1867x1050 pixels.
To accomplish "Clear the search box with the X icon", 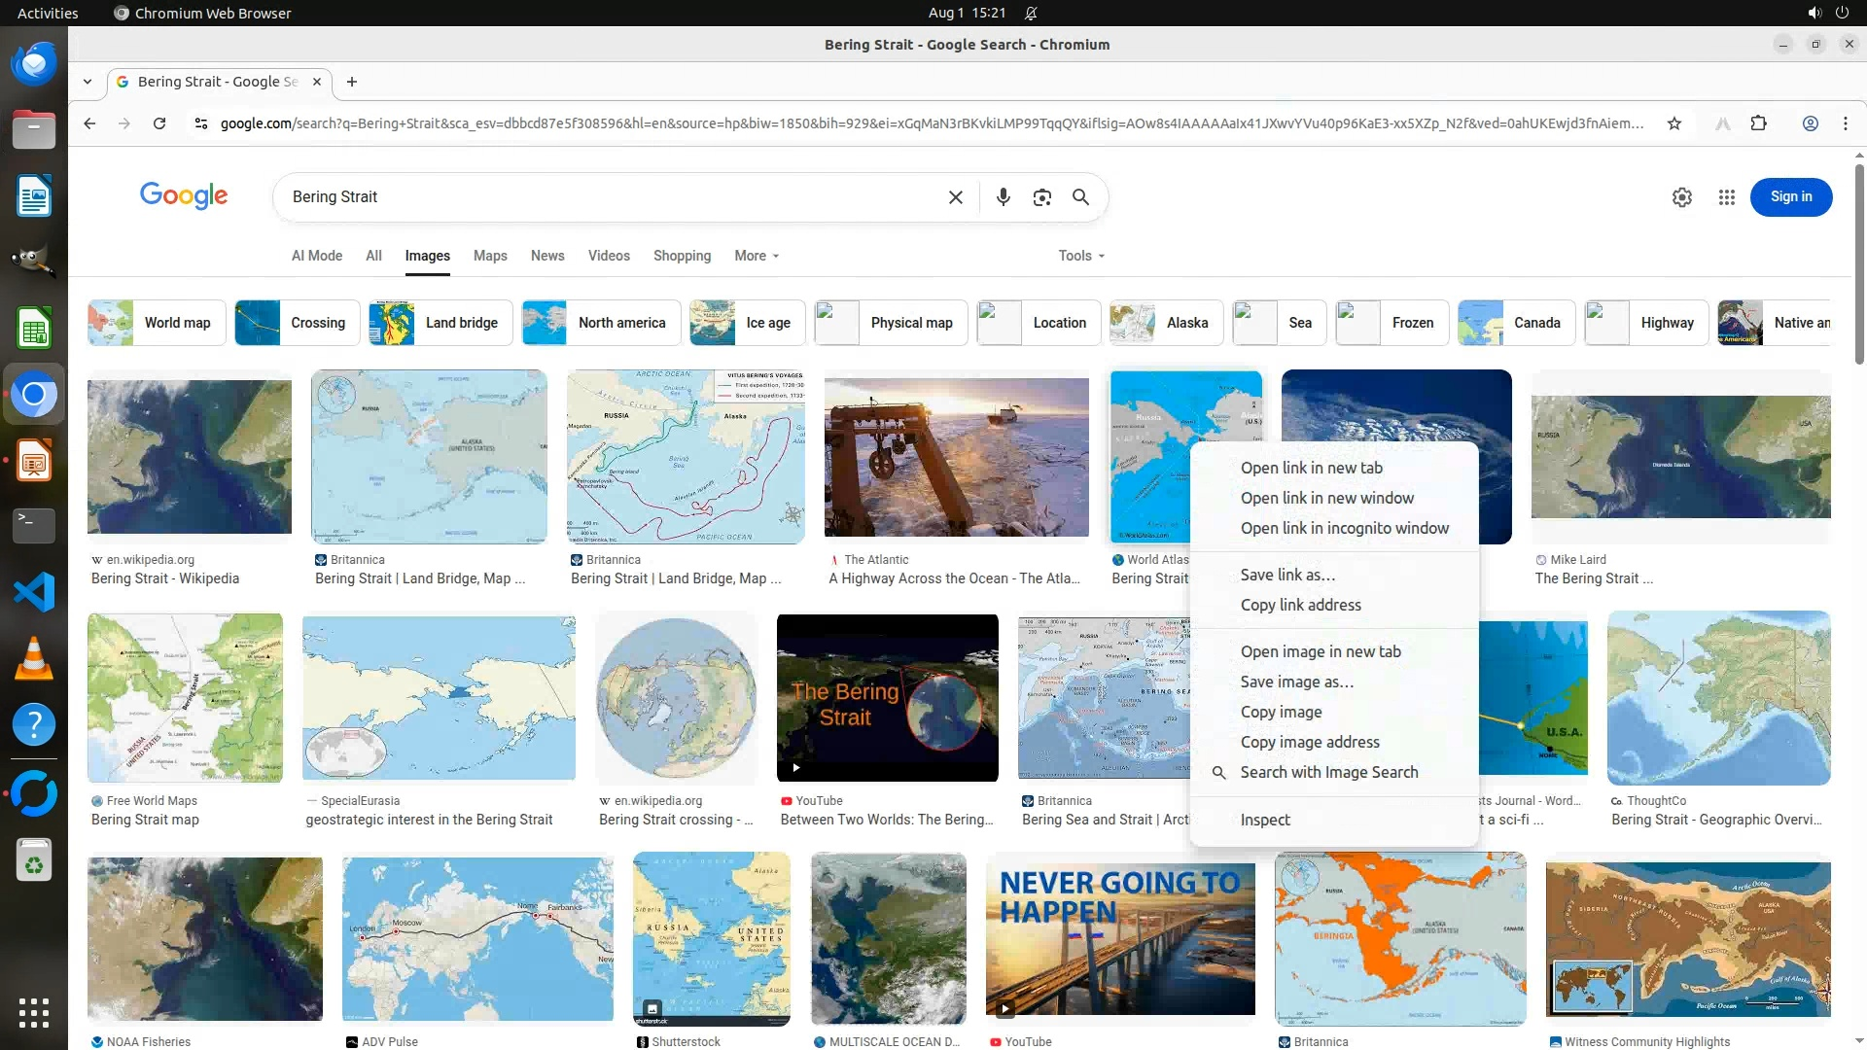I will click(x=955, y=197).
